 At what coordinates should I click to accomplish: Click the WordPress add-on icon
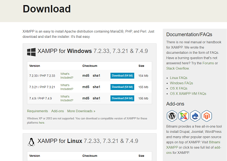[172, 116]
